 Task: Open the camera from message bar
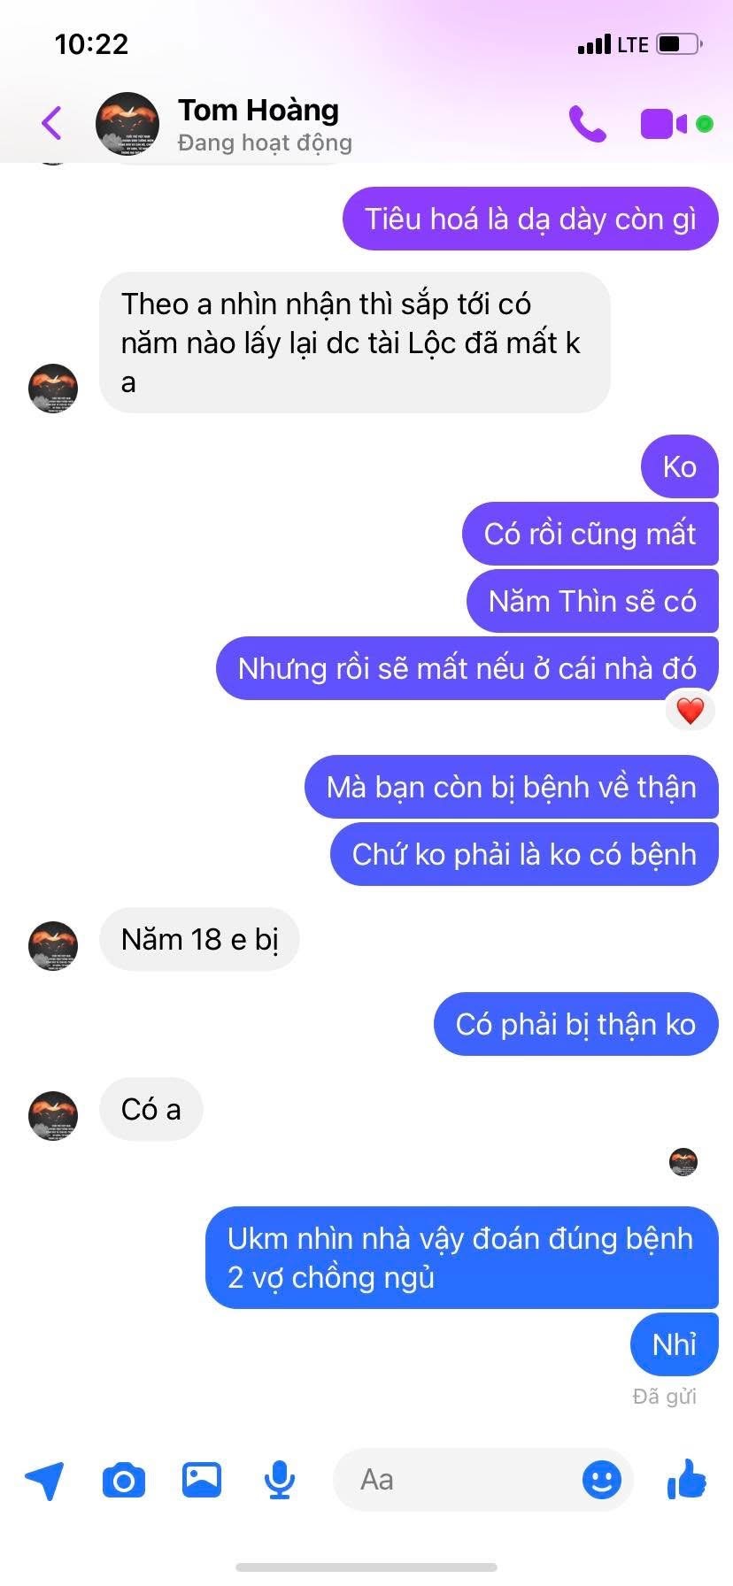coord(124,1480)
